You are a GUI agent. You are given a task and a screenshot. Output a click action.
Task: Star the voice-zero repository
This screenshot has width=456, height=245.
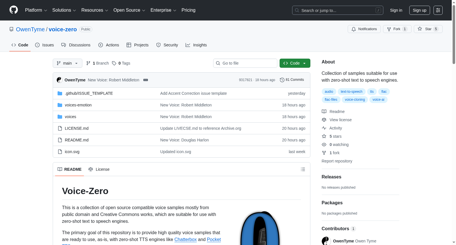click(428, 29)
